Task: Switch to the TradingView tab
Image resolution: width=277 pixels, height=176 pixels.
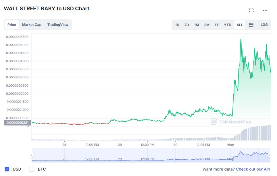Action: point(58,25)
